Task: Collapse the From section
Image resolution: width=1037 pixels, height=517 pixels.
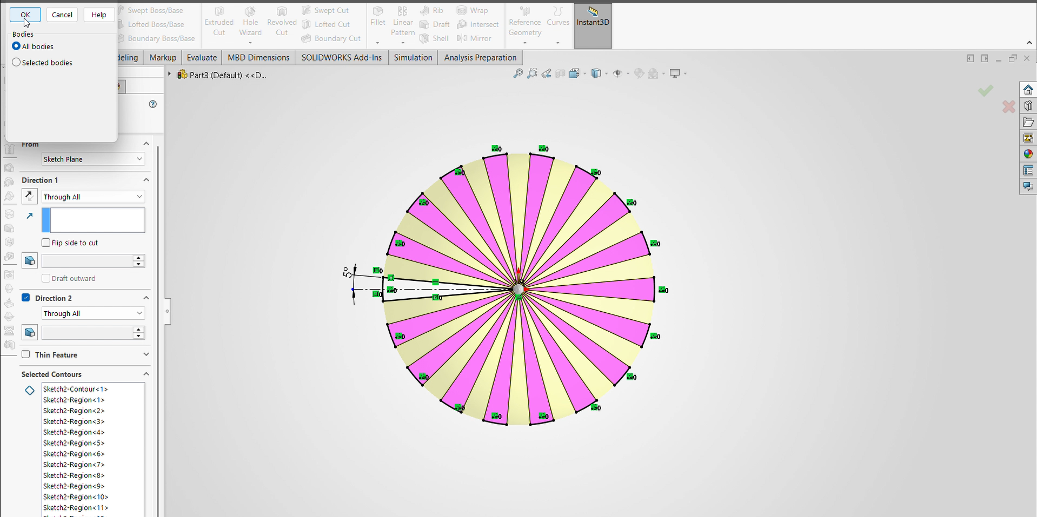Action: click(x=146, y=144)
